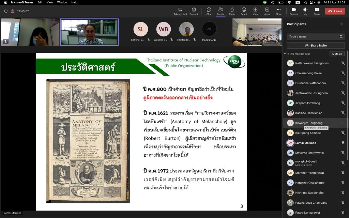
Task: Open the React emoji menu
Action: click(244, 11)
